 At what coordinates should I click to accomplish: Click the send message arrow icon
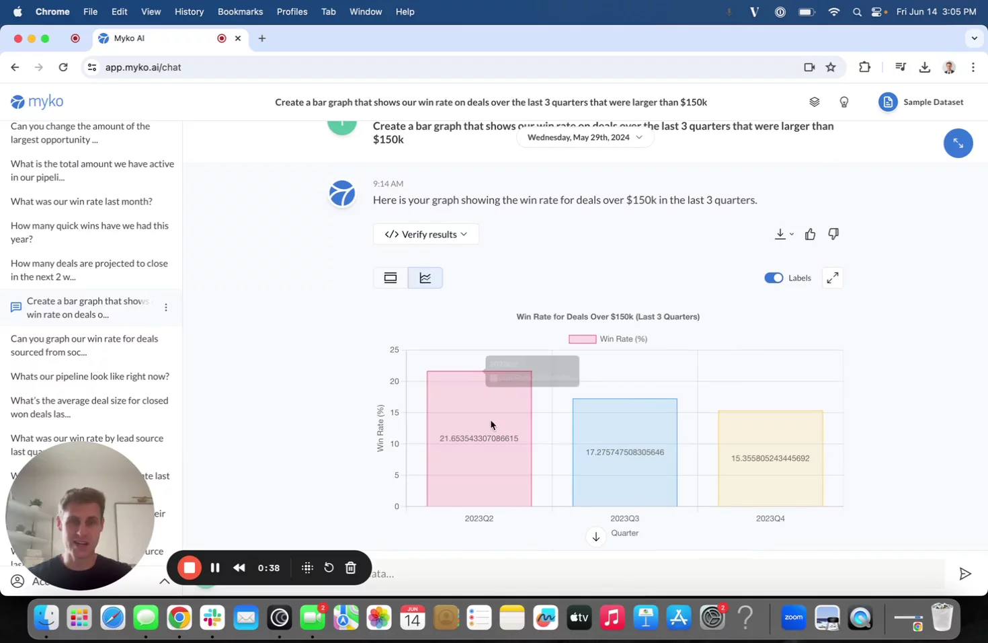(x=964, y=574)
